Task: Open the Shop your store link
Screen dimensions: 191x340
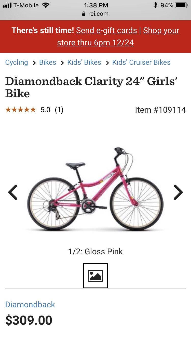Action: point(118,36)
